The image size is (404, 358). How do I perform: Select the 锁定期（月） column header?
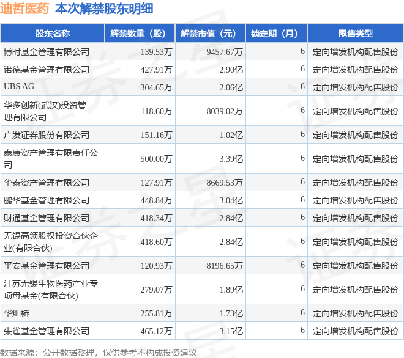click(x=277, y=33)
